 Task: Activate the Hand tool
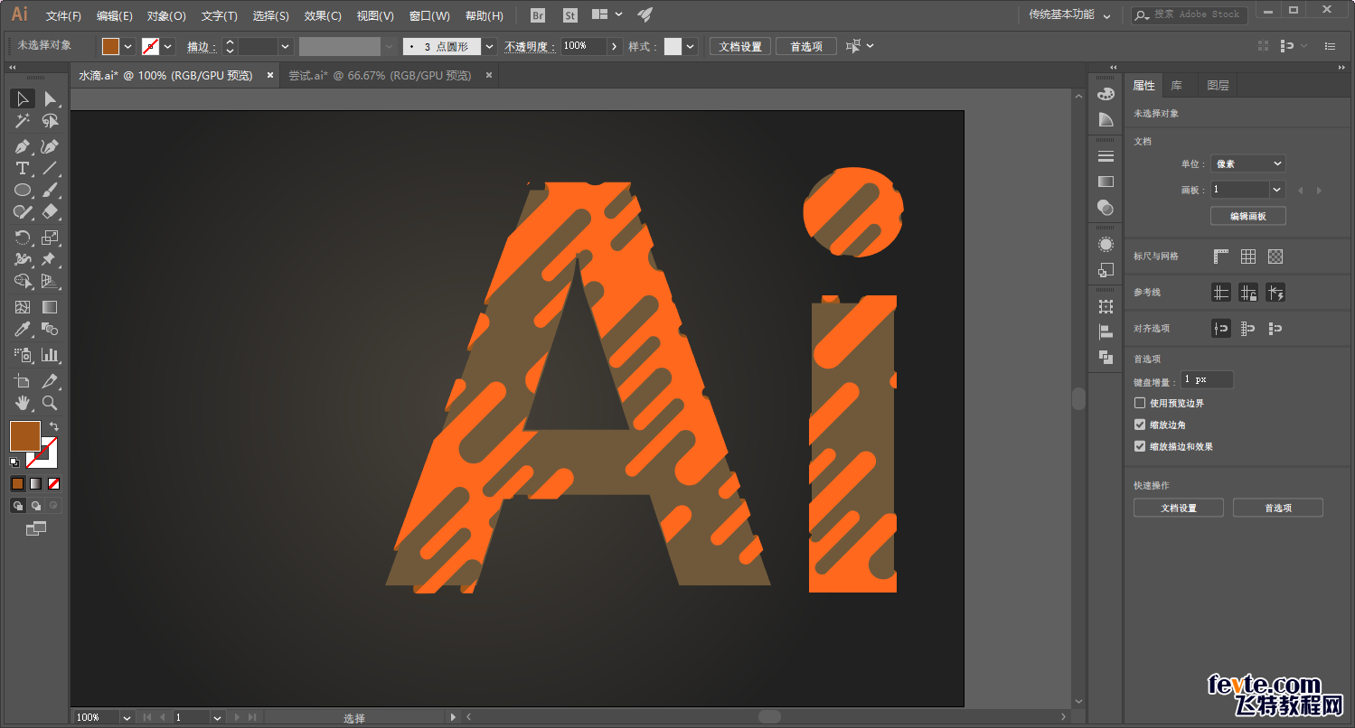click(23, 403)
